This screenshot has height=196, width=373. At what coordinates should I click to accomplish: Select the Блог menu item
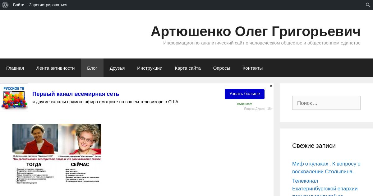[x=92, y=68]
